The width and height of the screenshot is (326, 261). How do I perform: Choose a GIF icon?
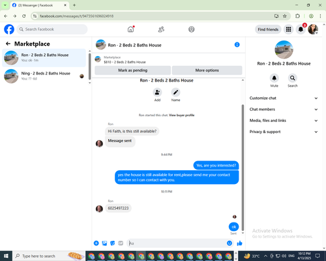[x=121, y=243]
